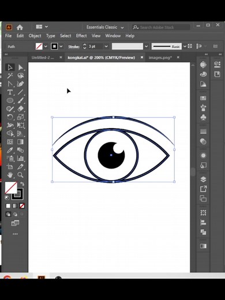Choose the Free Transform tool
225x300 pixels.
click(20, 125)
